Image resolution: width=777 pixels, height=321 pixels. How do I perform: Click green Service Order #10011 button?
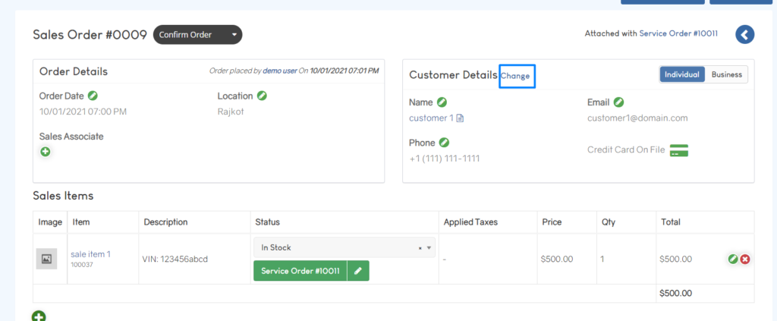coord(300,271)
